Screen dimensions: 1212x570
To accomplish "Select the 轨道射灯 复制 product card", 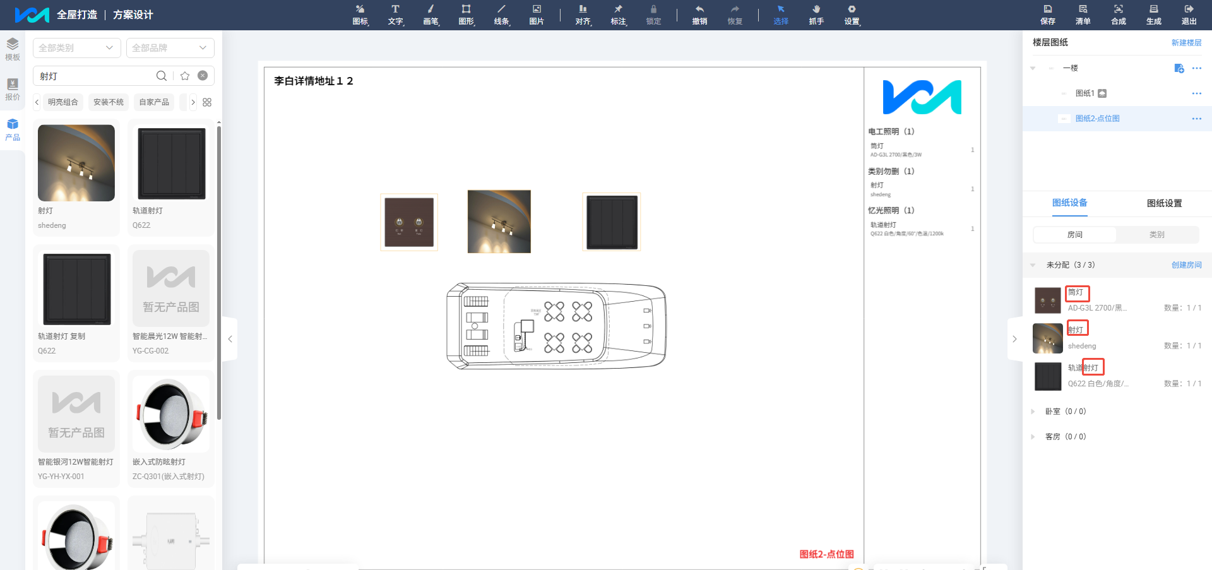I will tap(76, 304).
